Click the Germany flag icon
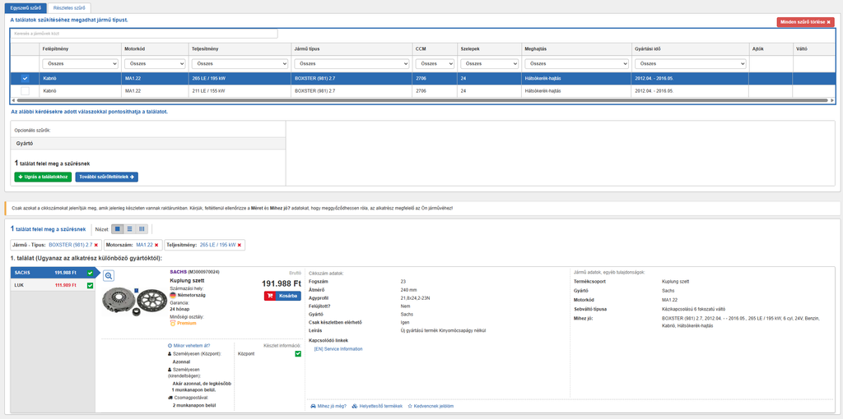The width and height of the screenshot is (843, 419). [x=173, y=295]
